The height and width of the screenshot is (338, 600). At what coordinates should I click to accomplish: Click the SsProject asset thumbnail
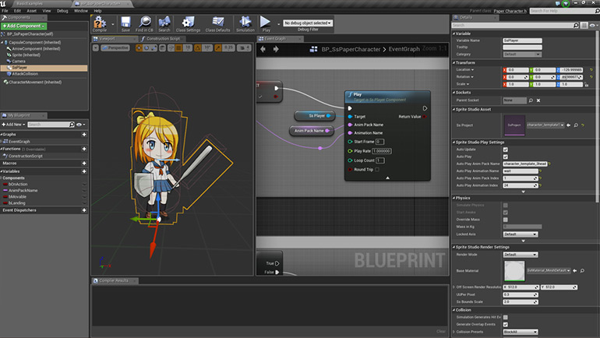pos(514,125)
